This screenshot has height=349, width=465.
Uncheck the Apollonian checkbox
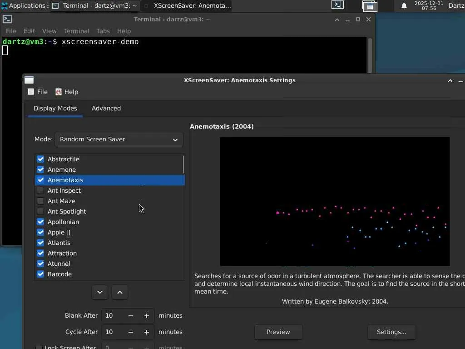40,222
